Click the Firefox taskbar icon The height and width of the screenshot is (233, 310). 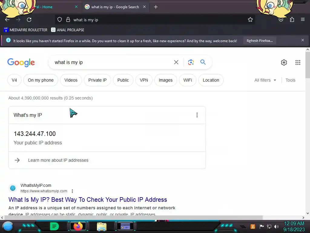coord(78,226)
